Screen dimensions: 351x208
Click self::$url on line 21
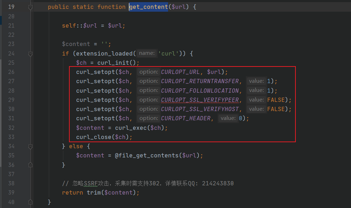[80, 25]
